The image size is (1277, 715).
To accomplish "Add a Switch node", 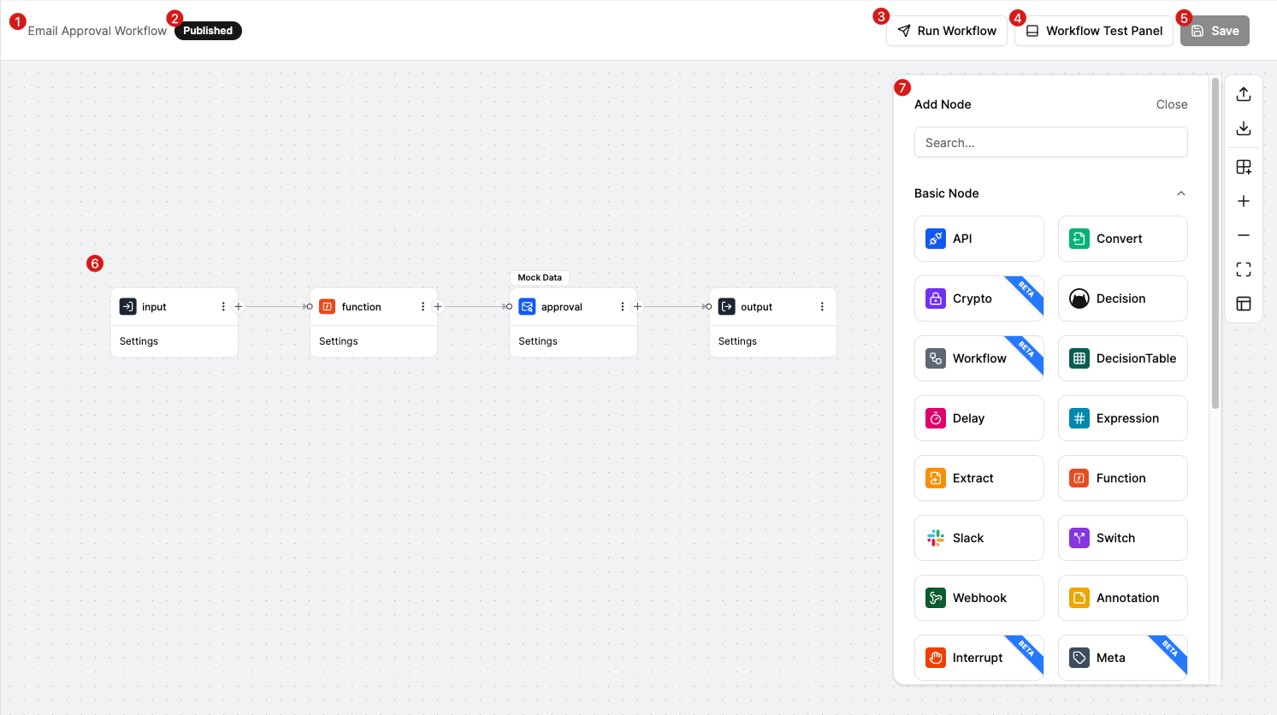I will pyautogui.click(x=1123, y=538).
